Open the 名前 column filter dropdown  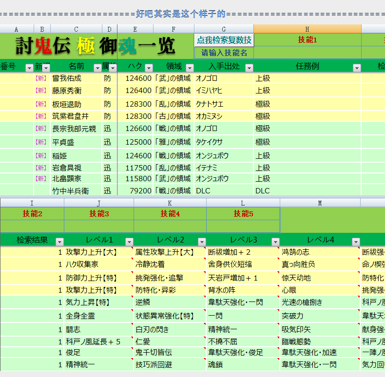click(x=97, y=68)
